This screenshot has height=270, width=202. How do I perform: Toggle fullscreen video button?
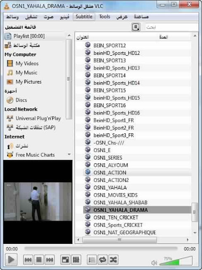click(x=65, y=260)
